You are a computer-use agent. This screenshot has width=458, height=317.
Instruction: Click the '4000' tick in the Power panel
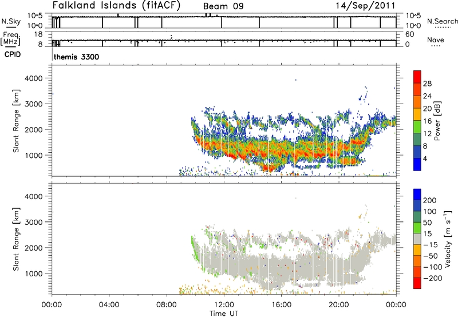tap(34, 78)
